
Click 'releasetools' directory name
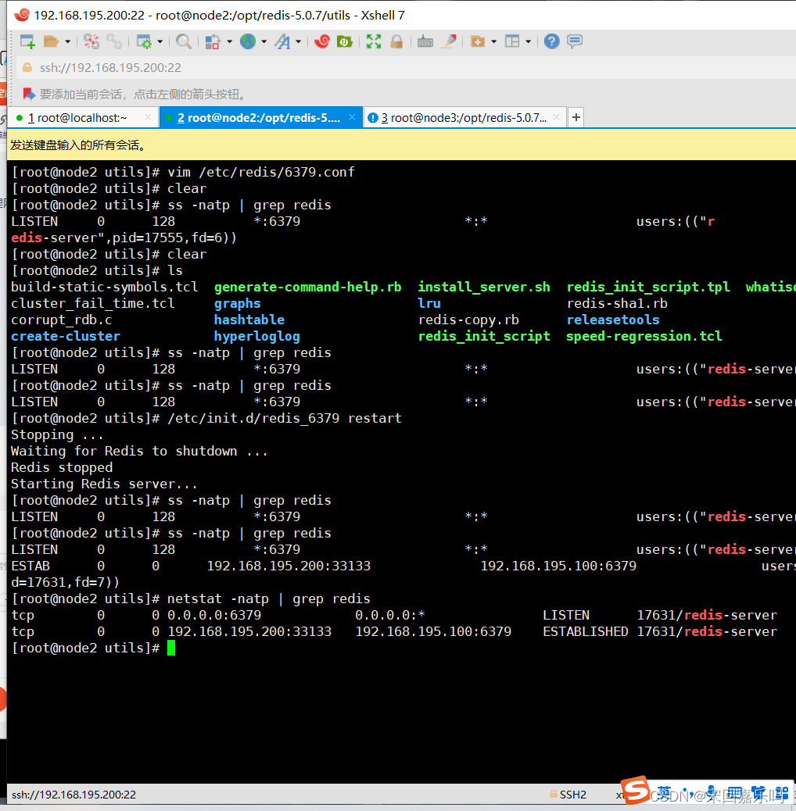point(613,320)
